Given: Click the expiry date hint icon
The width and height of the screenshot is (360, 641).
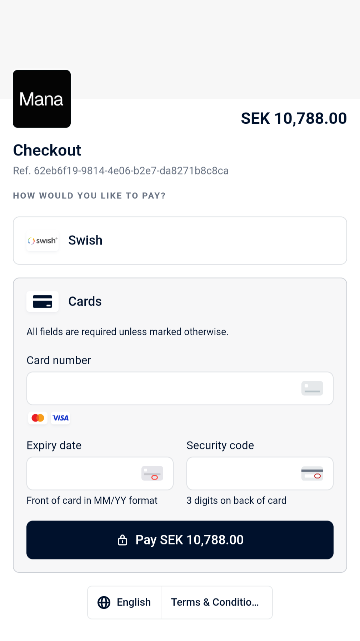Looking at the screenshot, I should pyautogui.click(x=152, y=473).
